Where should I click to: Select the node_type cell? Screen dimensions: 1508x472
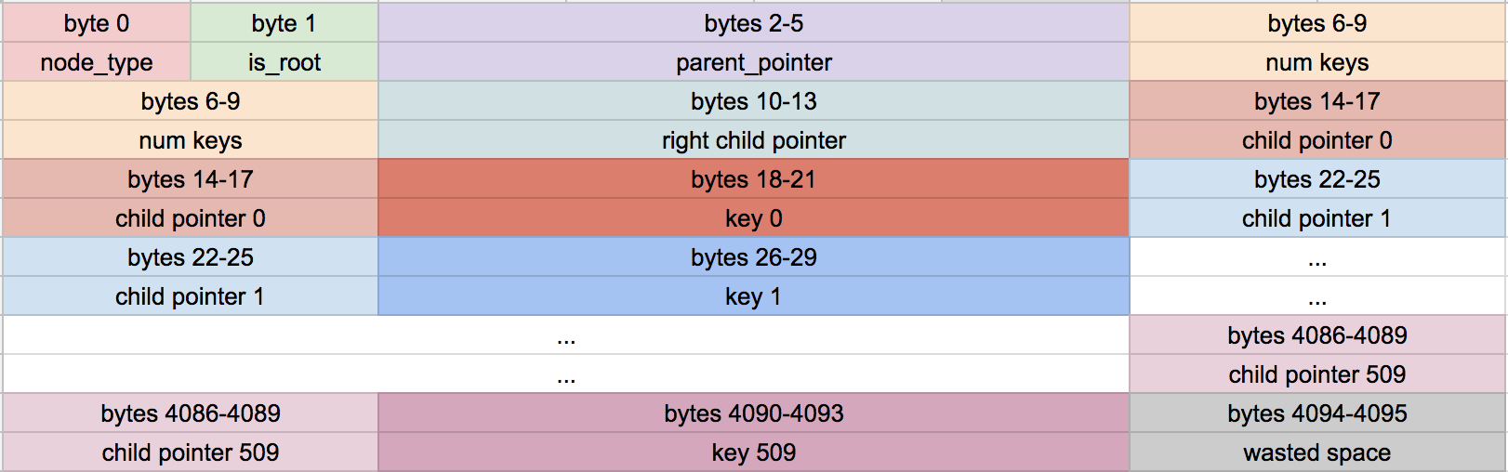97,62
